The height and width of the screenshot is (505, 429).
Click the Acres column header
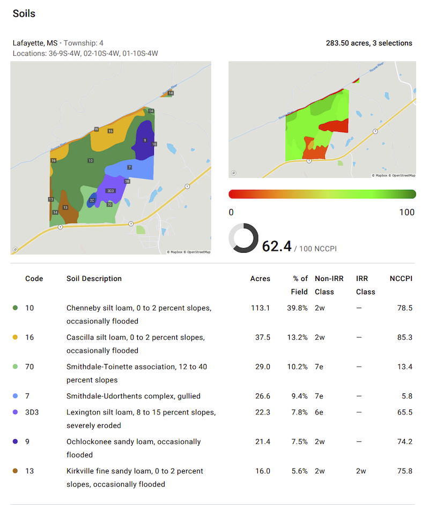pos(260,279)
